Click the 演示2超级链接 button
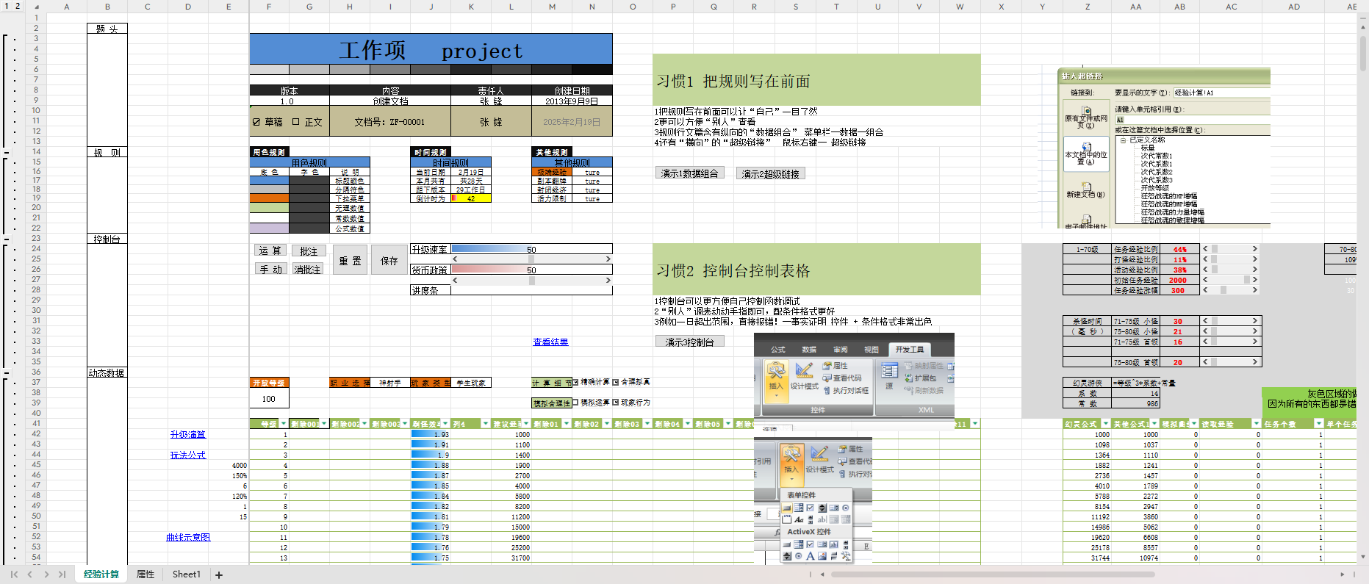Screen dimensions: 1369x584 (771, 173)
